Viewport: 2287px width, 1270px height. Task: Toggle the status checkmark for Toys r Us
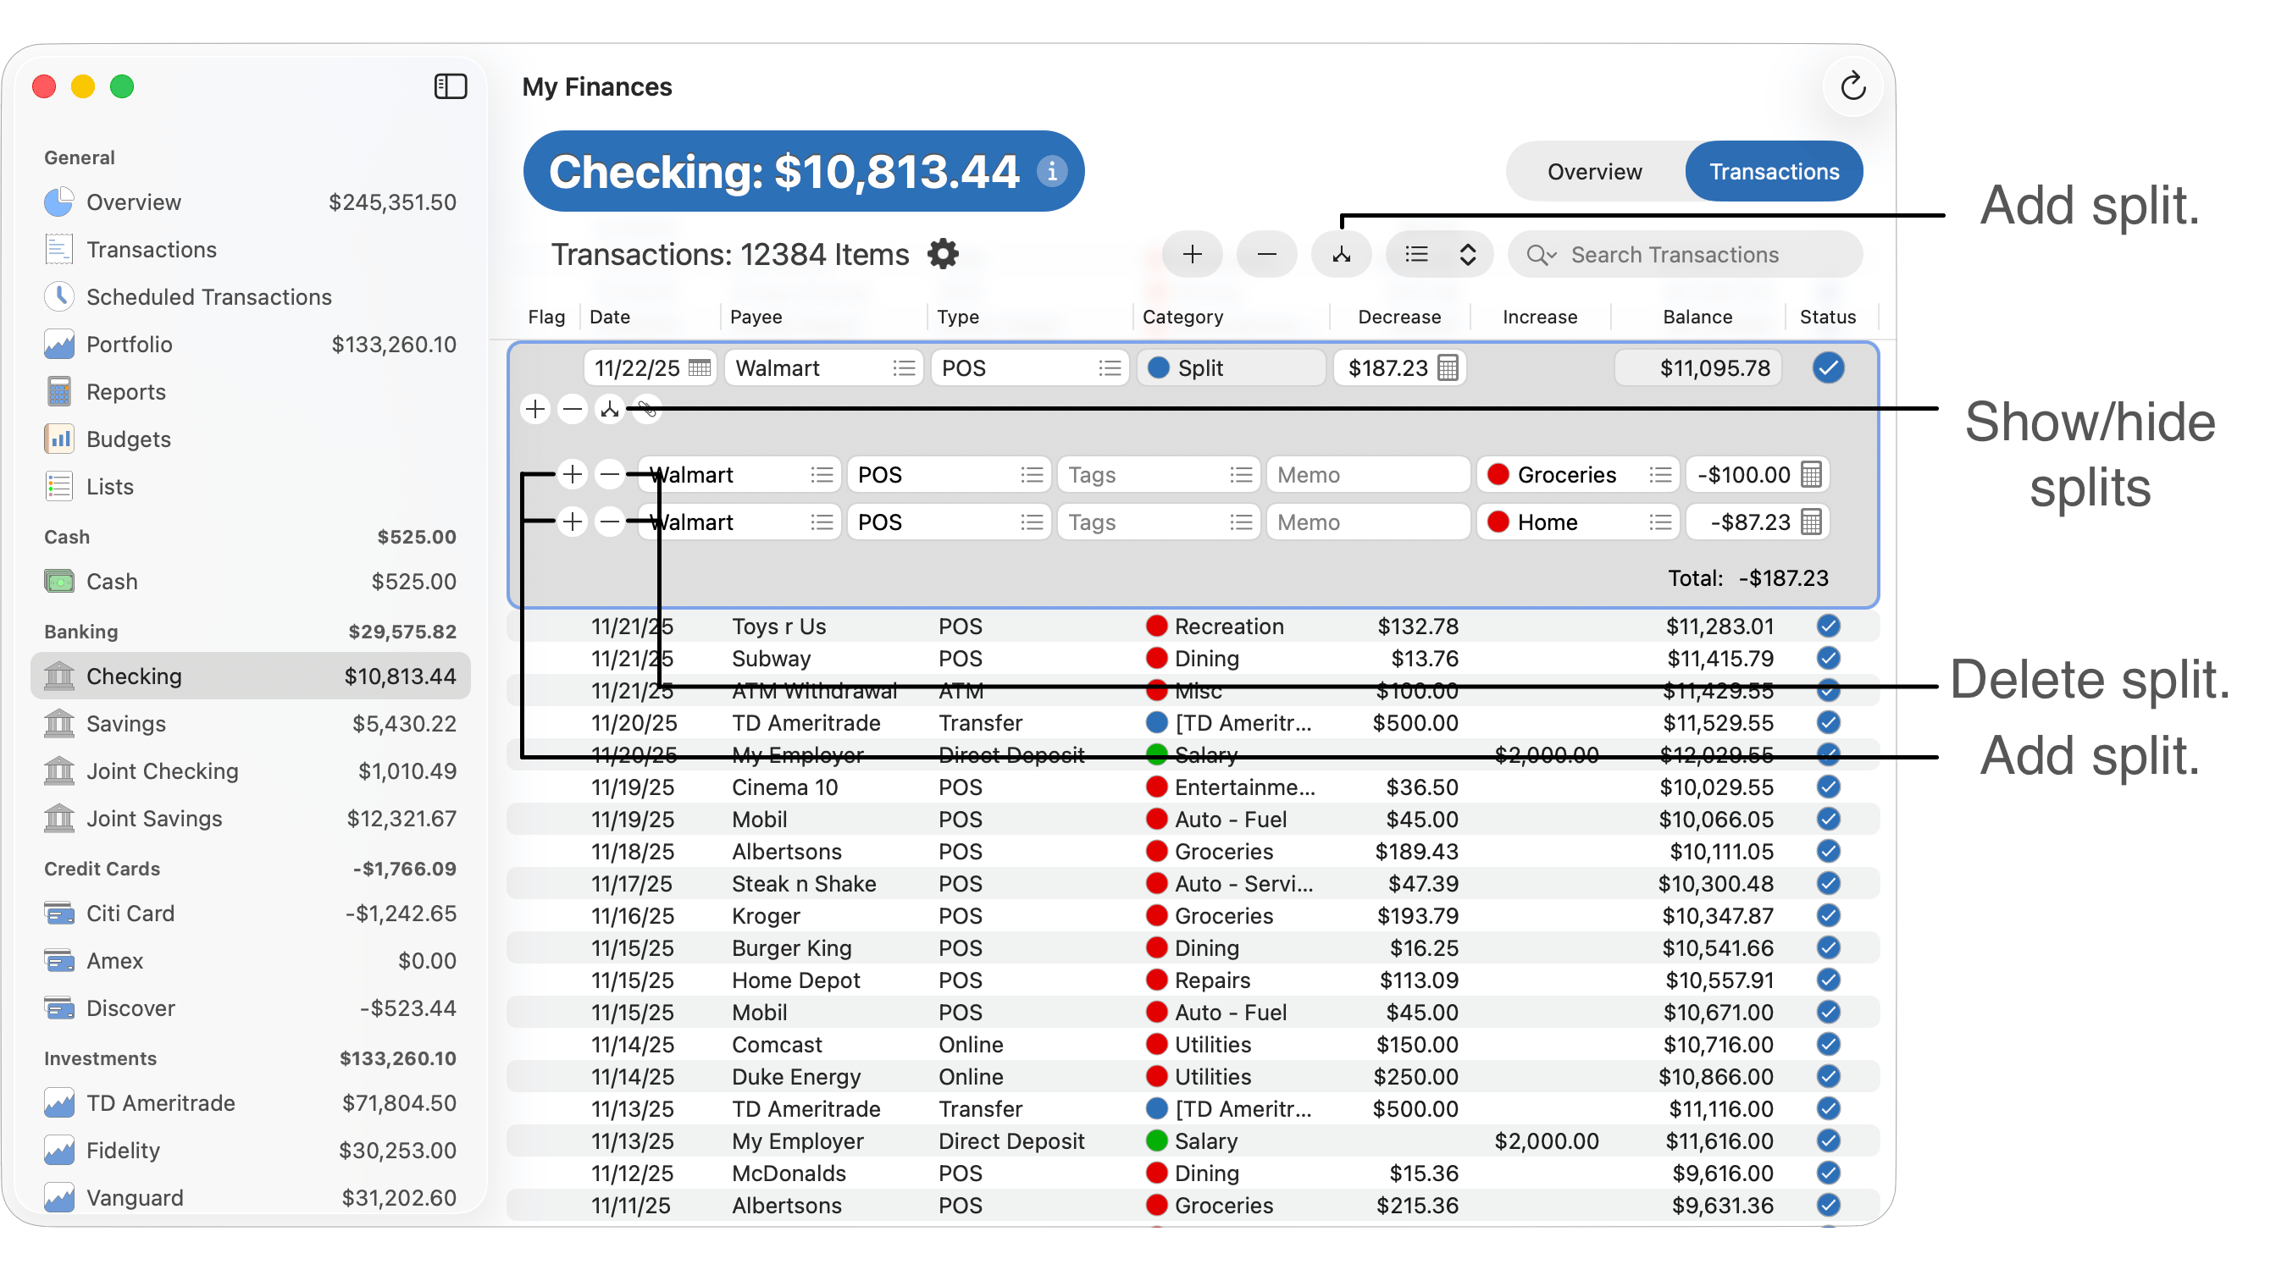point(1828,626)
